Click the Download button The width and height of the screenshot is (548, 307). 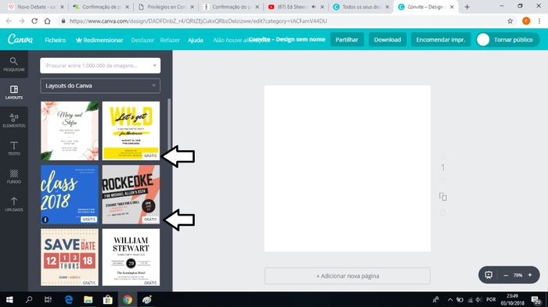tap(388, 39)
